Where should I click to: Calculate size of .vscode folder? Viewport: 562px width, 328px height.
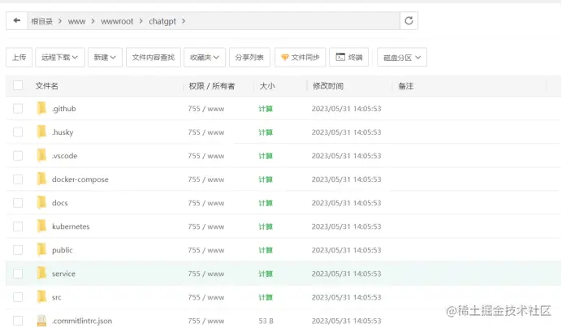[x=266, y=156]
